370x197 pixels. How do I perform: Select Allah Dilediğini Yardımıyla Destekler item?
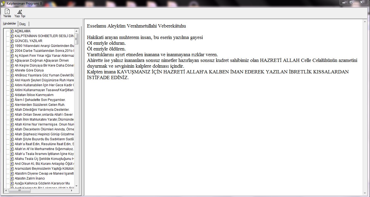(42, 109)
